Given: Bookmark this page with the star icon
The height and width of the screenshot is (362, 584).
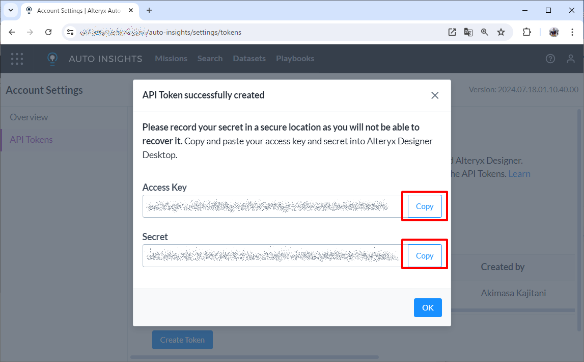Looking at the screenshot, I should pos(501,32).
